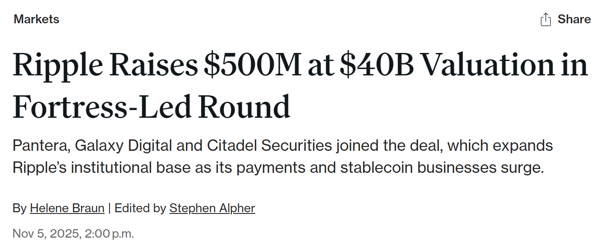
Task: Open editor Stephen Alpher's profile link
Action: pos(212,208)
